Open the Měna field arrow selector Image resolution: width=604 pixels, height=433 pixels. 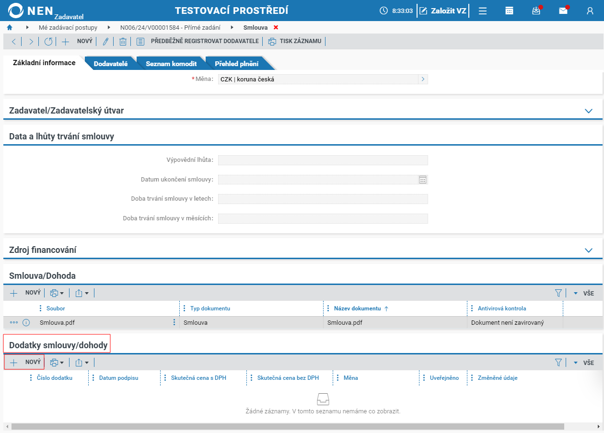click(423, 80)
